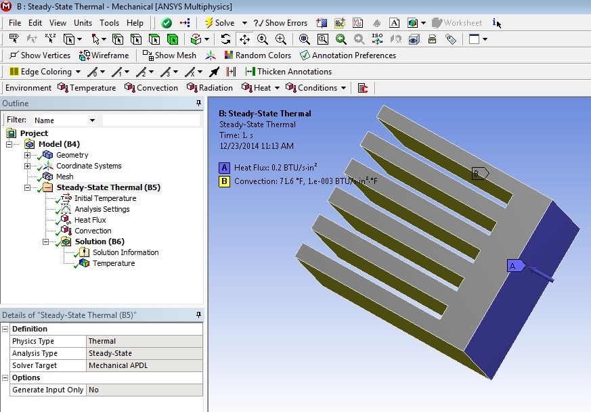
Task: Click the Solve lightning bolt button
Action: coord(220,23)
